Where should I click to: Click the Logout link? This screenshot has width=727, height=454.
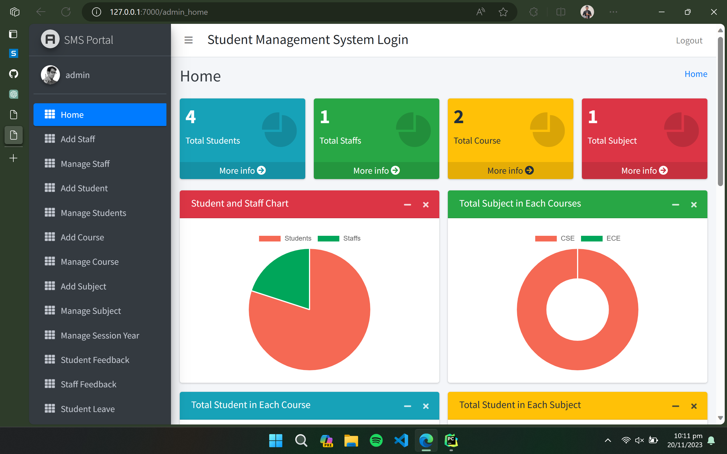pyautogui.click(x=689, y=40)
